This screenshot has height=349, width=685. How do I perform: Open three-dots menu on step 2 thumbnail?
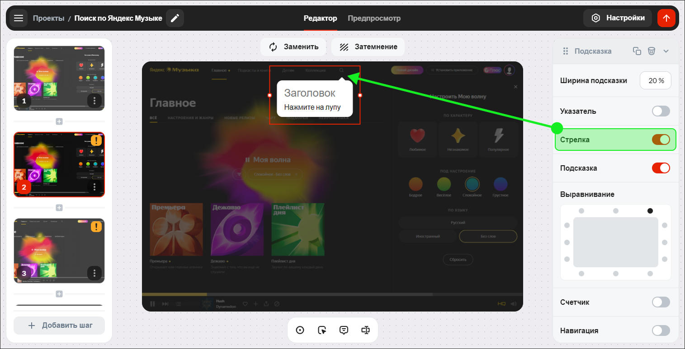point(94,186)
